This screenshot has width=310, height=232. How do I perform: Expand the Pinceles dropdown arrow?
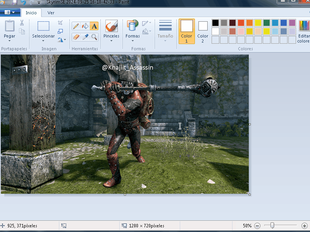(111, 41)
